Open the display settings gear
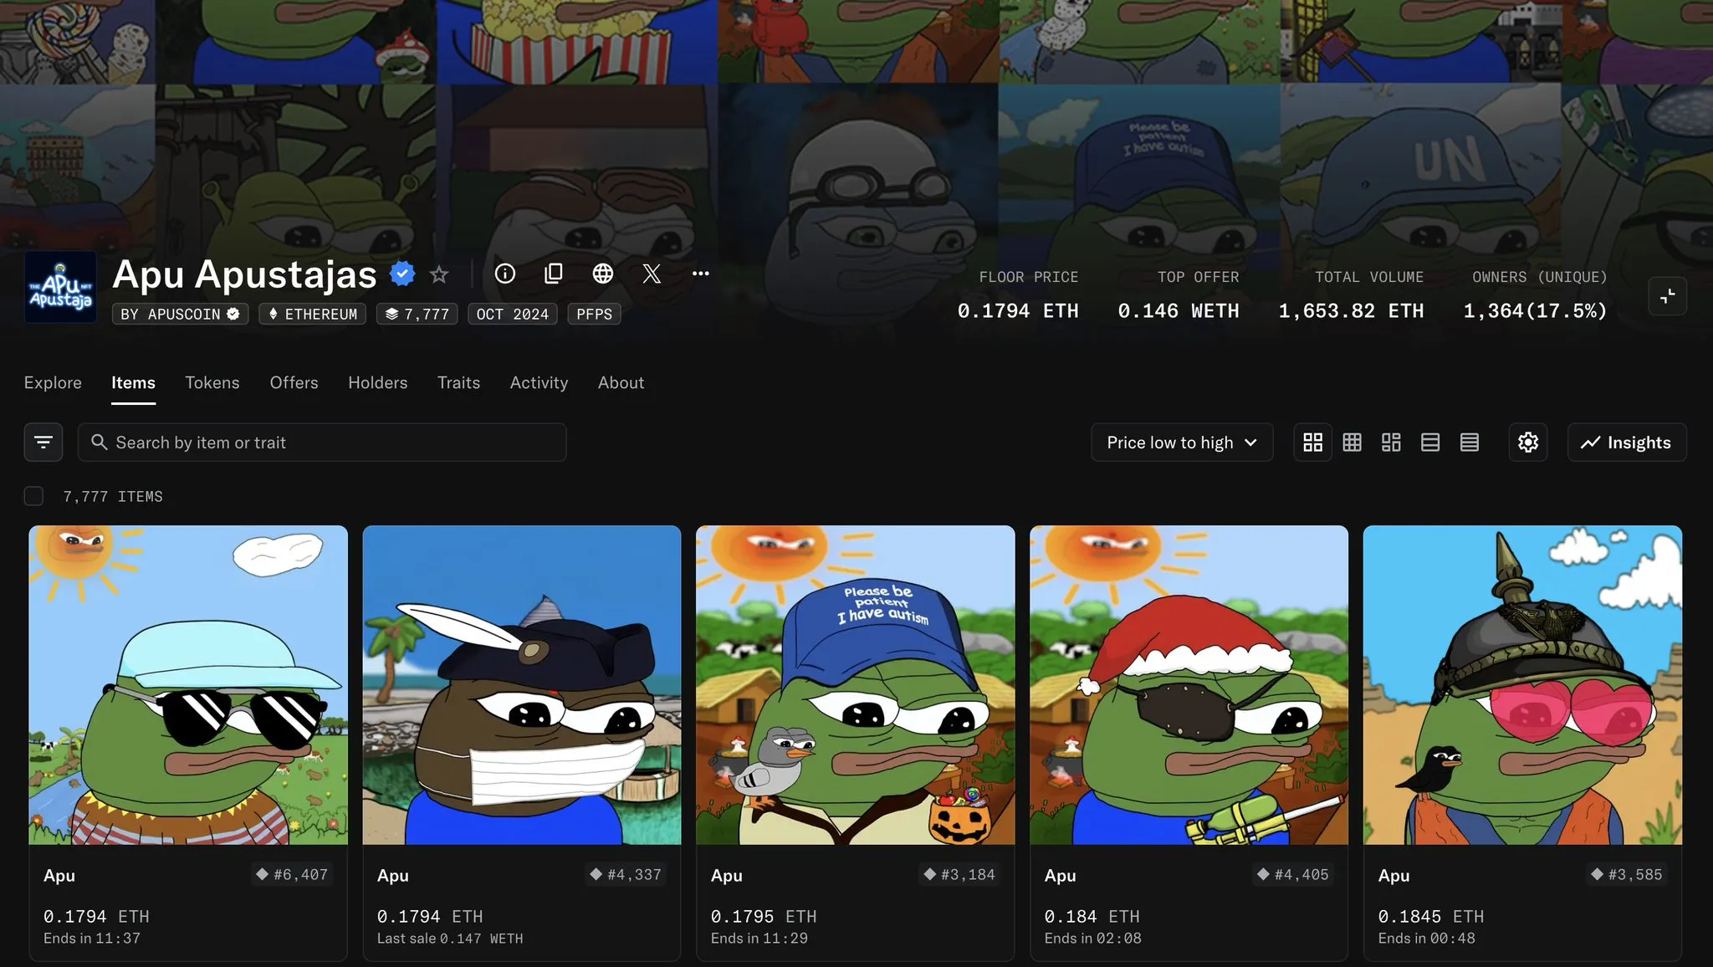Screen dimensions: 1713x967 (x=1528, y=443)
